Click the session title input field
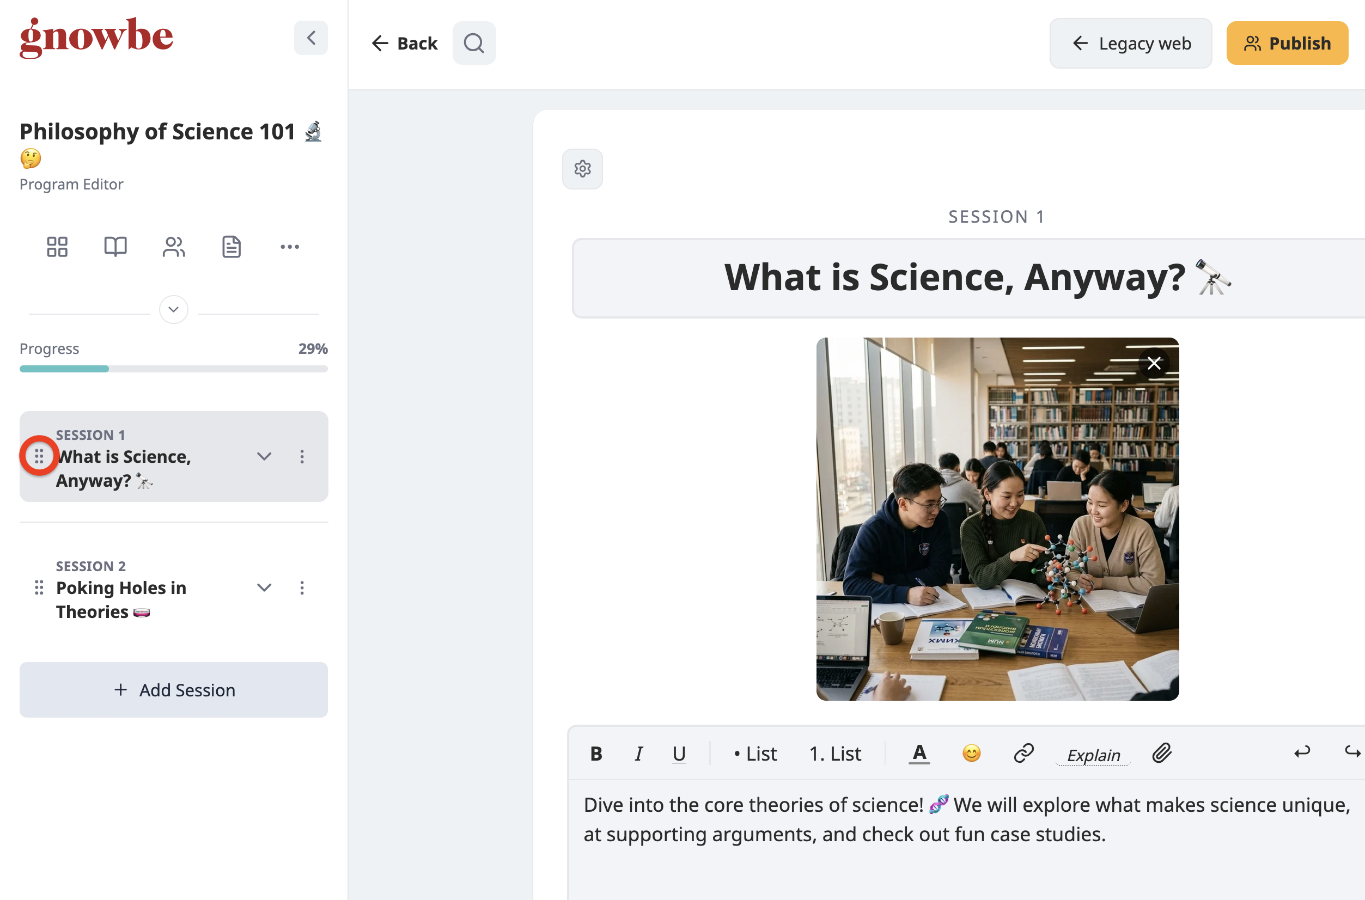The image size is (1365, 900). point(968,278)
